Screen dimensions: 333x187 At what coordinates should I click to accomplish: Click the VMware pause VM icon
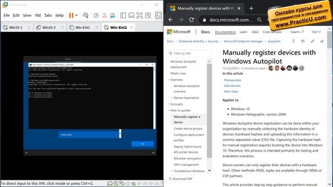point(71,15)
